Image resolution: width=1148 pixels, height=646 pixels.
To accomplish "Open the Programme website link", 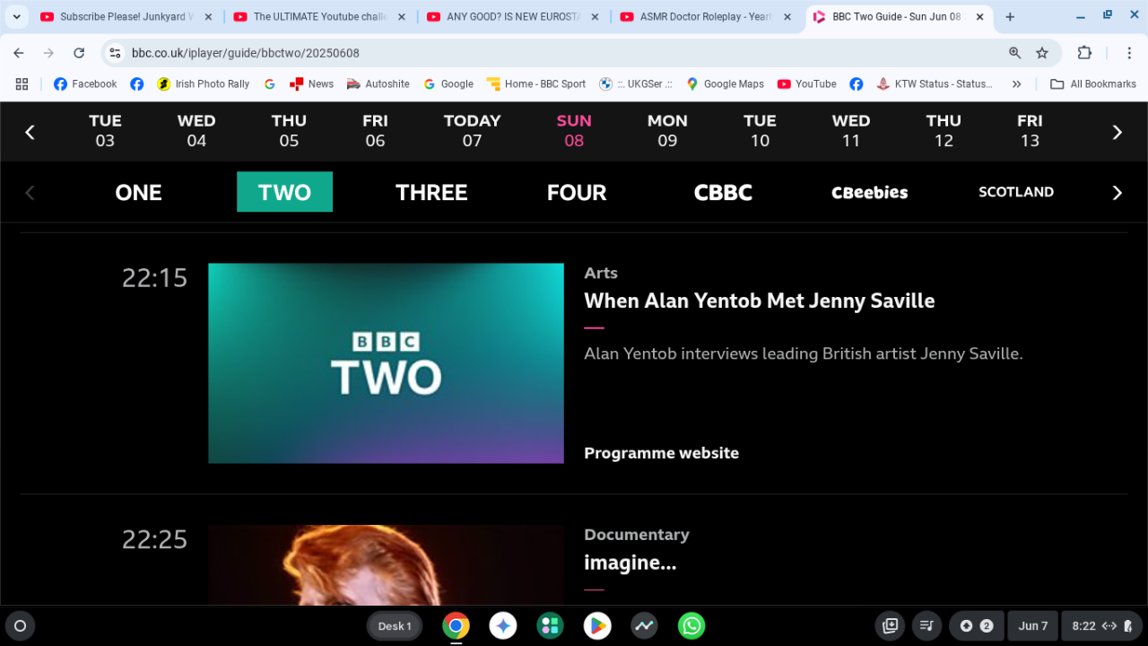I will [662, 453].
